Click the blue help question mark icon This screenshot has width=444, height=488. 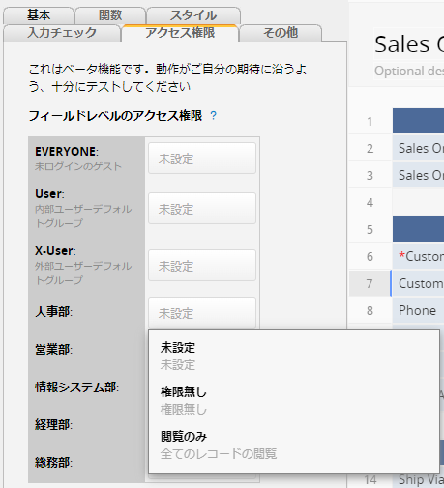(x=213, y=115)
